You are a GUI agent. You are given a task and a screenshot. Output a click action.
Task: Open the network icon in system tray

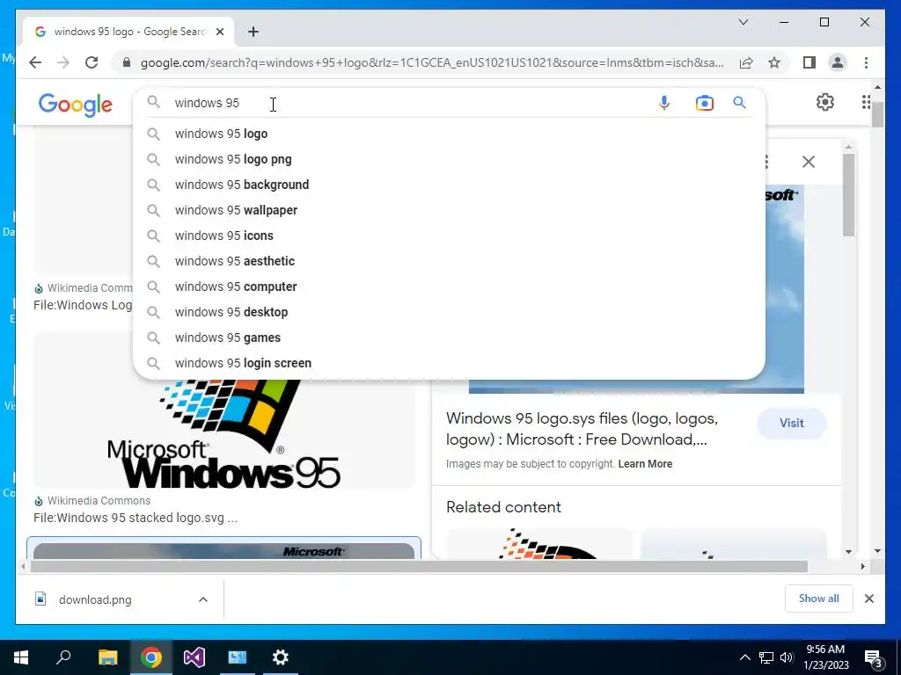click(766, 657)
